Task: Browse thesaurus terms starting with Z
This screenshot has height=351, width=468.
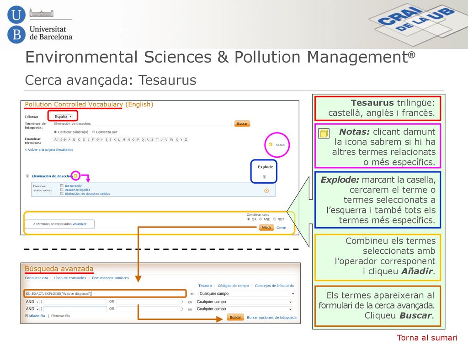Action: 186,140
